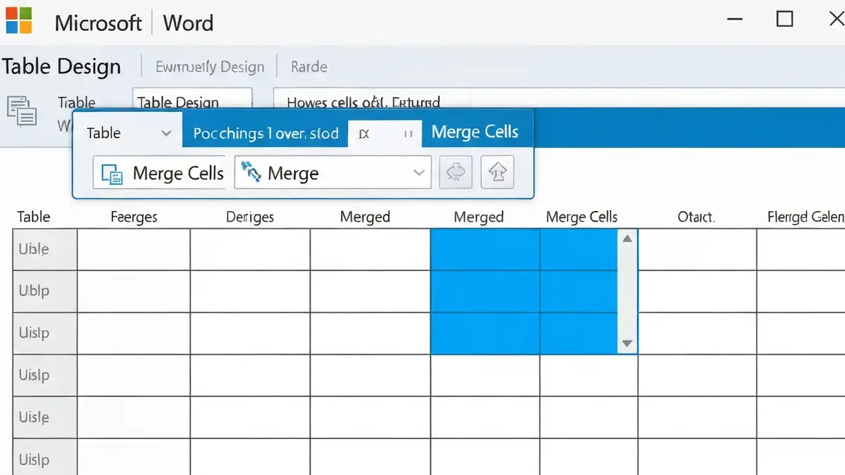The width and height of the screenshot is (845, 475).
Task: Click the Derriges column header
Action: pos(250,217)
